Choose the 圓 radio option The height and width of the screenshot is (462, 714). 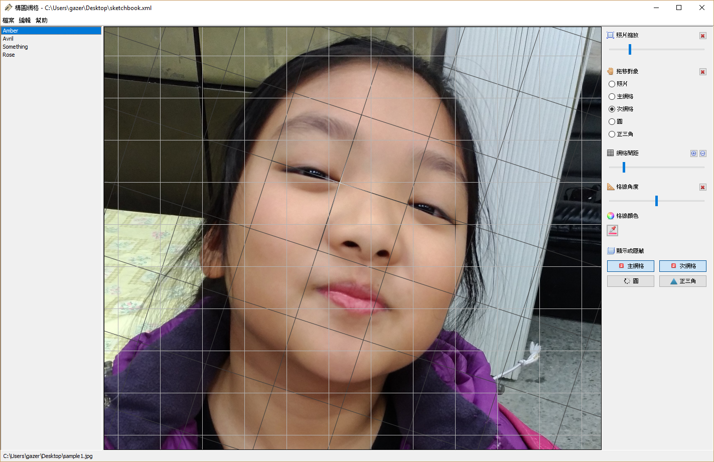612,121
